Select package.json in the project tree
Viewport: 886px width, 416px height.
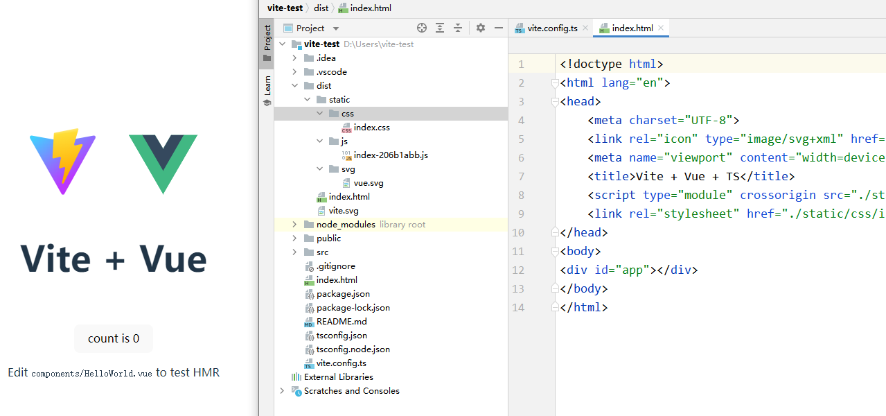[343, 294]
